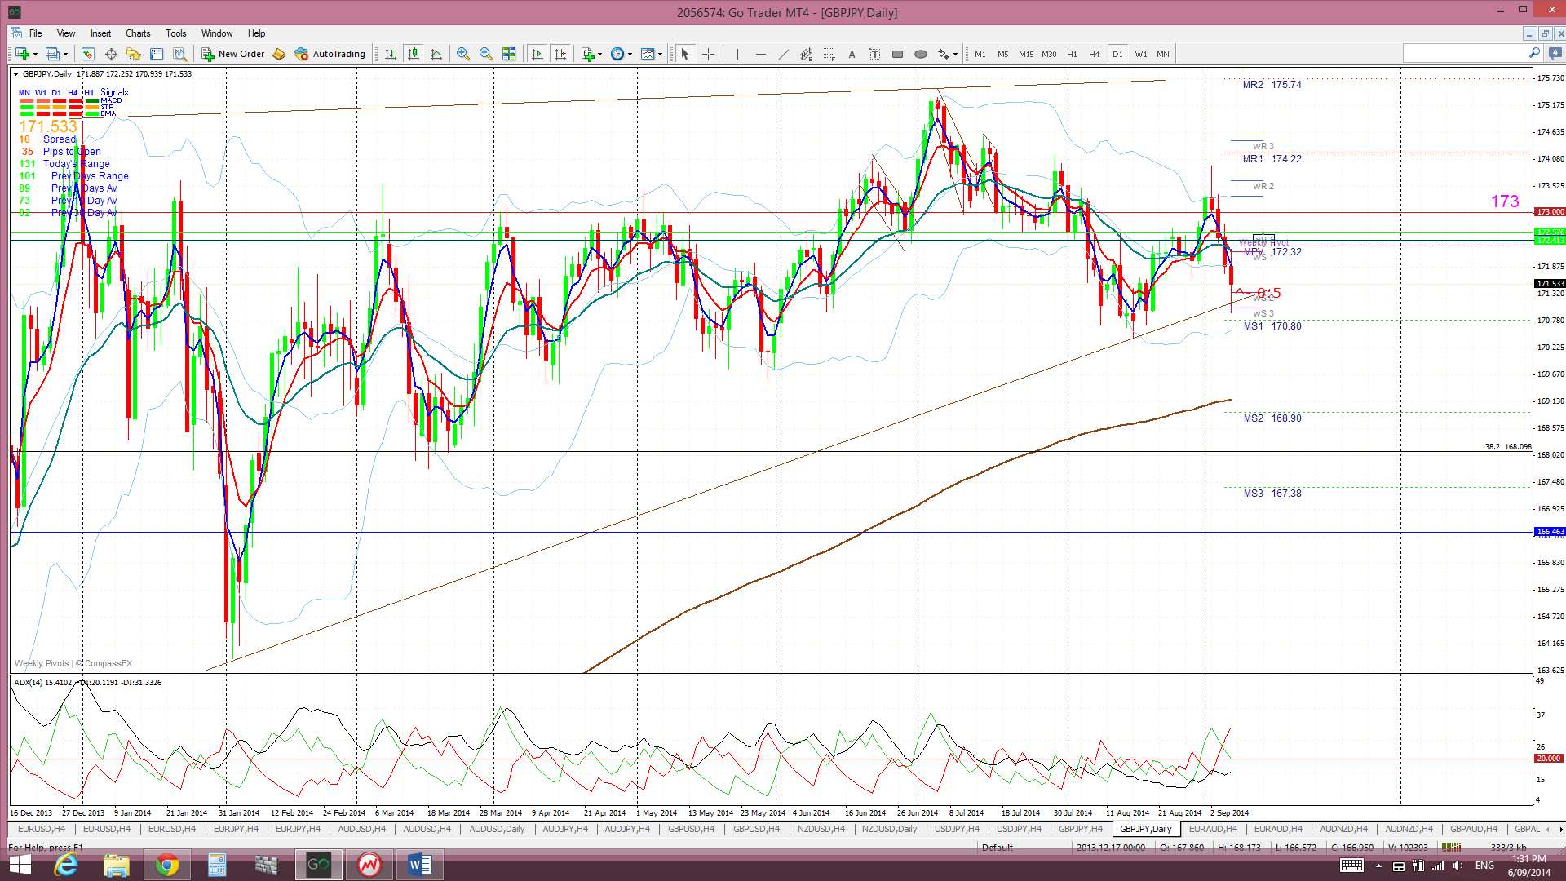
Task: Select the draw trendline tool
Action: (783, 54)
